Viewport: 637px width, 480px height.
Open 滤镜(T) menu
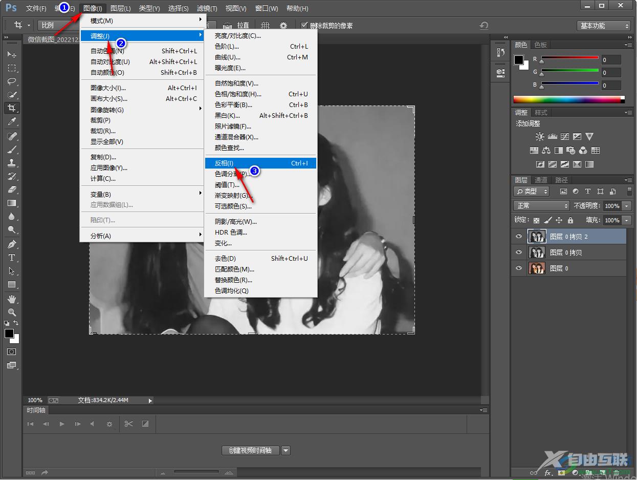[207, 8]
